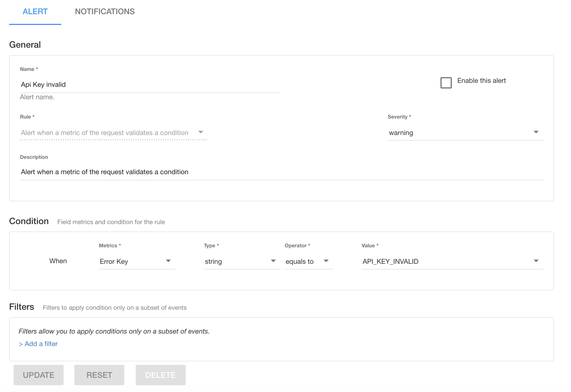Select the Alert tab
The image size is (571, 392).
click(35, 12)
